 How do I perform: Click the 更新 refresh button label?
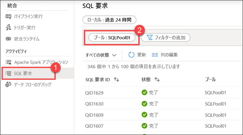pos(142,55)
